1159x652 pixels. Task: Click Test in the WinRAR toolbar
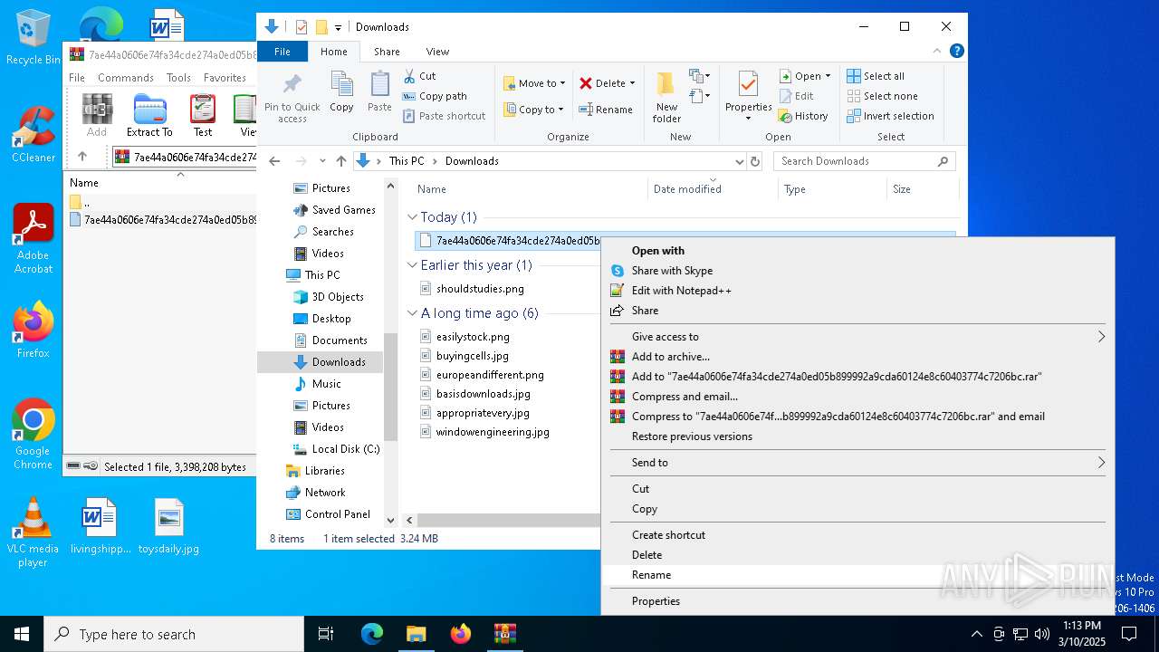(x=203, y=116)
